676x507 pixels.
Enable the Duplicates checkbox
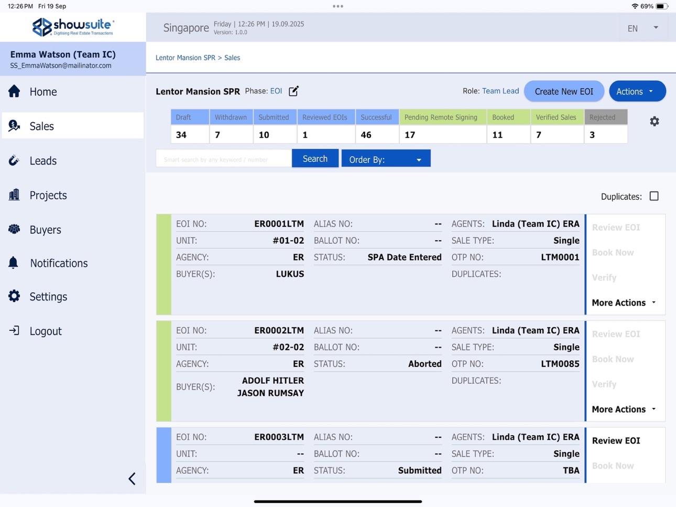[654, 196]
